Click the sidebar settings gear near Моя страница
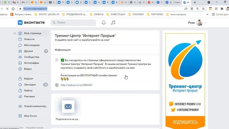The height and width of the screenshot is (129, 229). (x=15, y=33)
